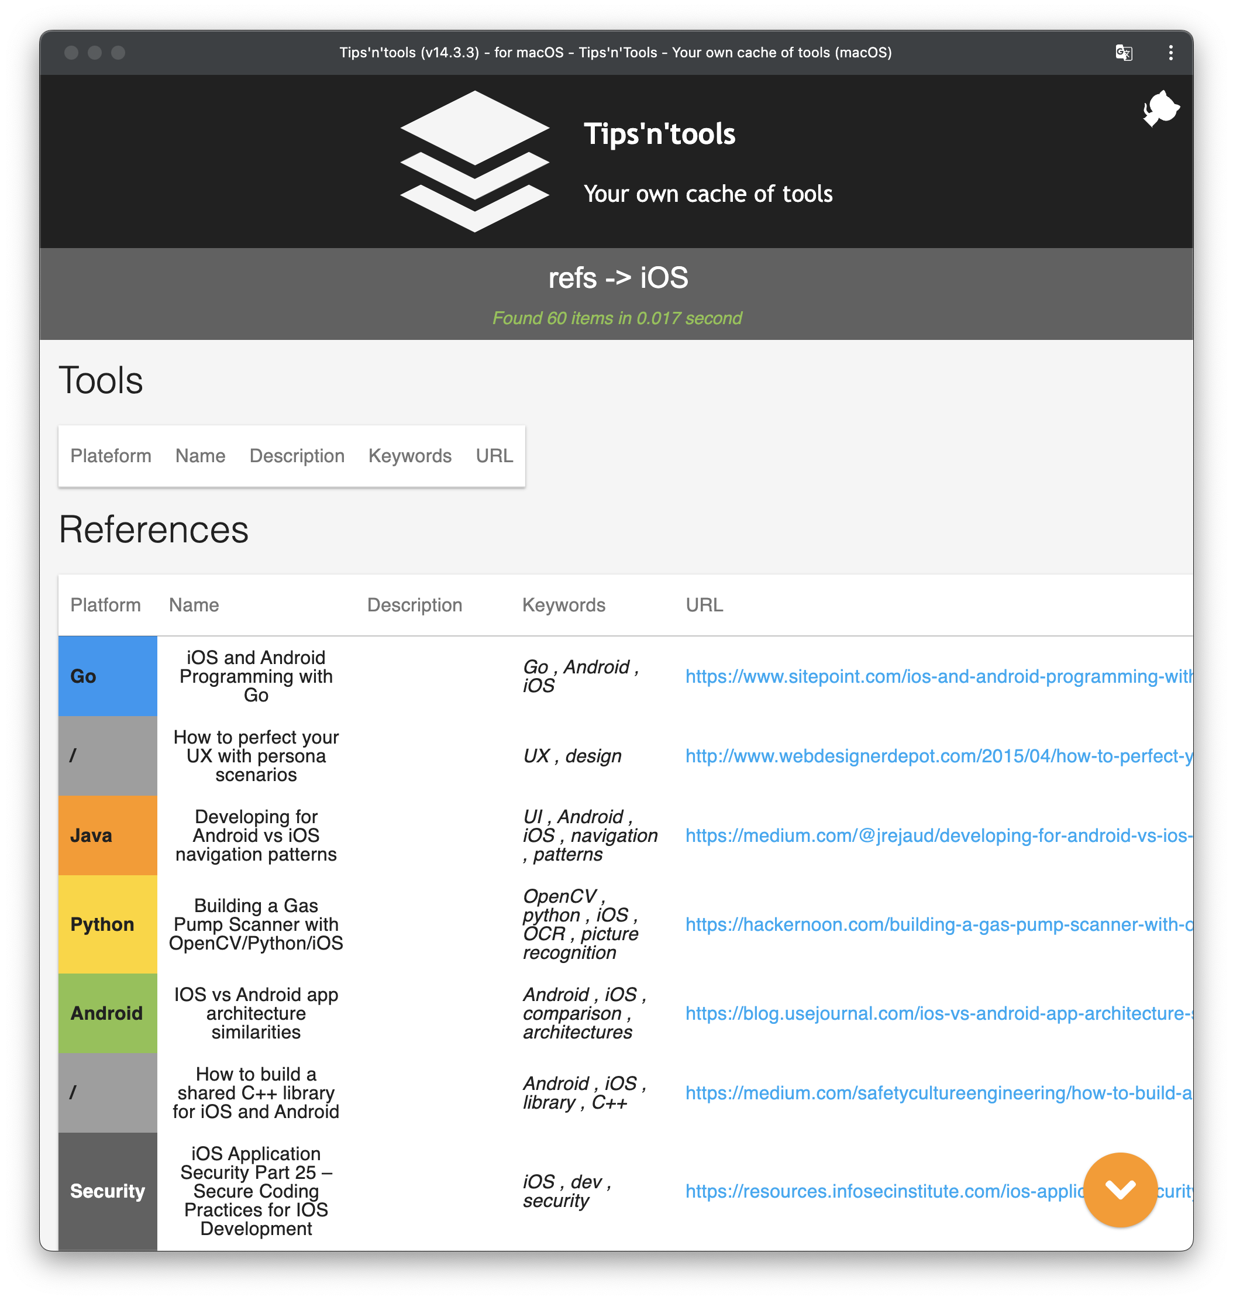
Task: Click the overflow menu icon in title bar
Action: 1172,51
